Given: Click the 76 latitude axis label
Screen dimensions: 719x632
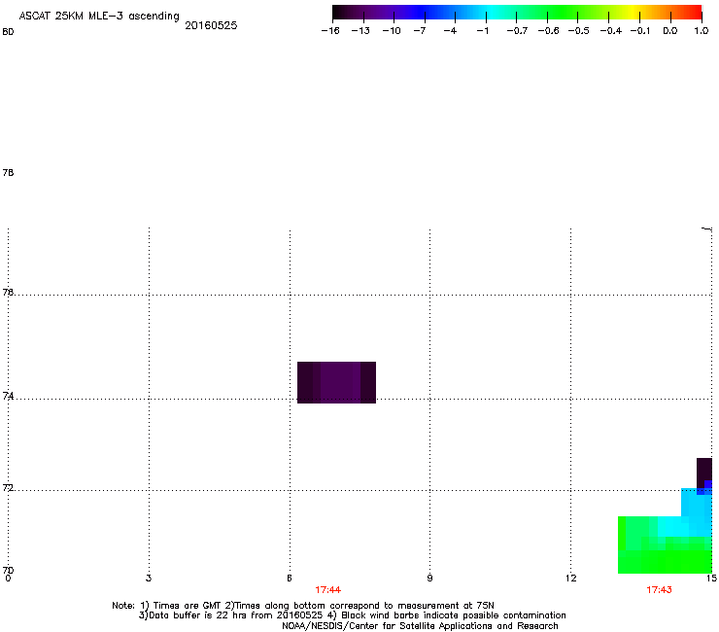Looking at the screenshot, I should click(x=8, y=292).
